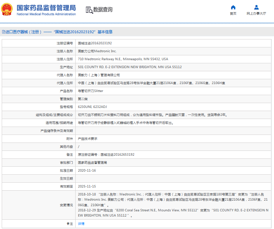The width and height of the screenshot is (274, 229).
Task: Click the 备注 row label
Action: pos(70,155)
